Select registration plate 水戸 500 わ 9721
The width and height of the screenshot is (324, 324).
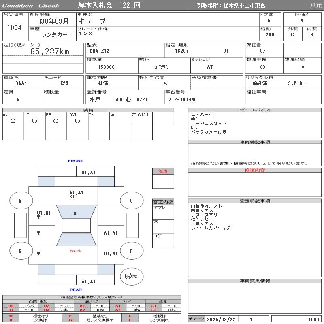[x=119, y=99]
